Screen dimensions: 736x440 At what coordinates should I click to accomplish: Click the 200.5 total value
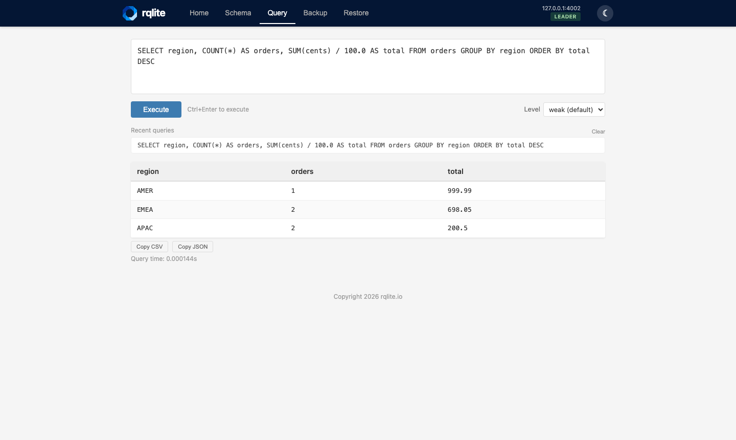457,228
